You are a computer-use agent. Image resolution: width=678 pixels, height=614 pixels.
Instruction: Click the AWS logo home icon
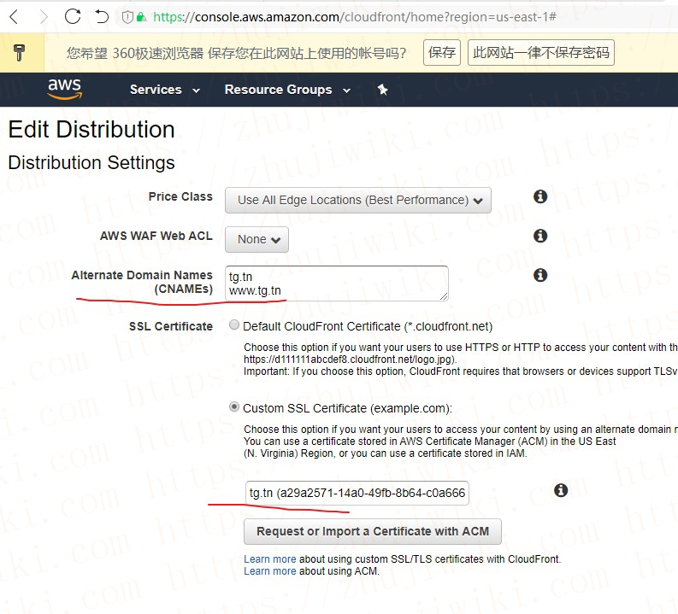point(65,89)
